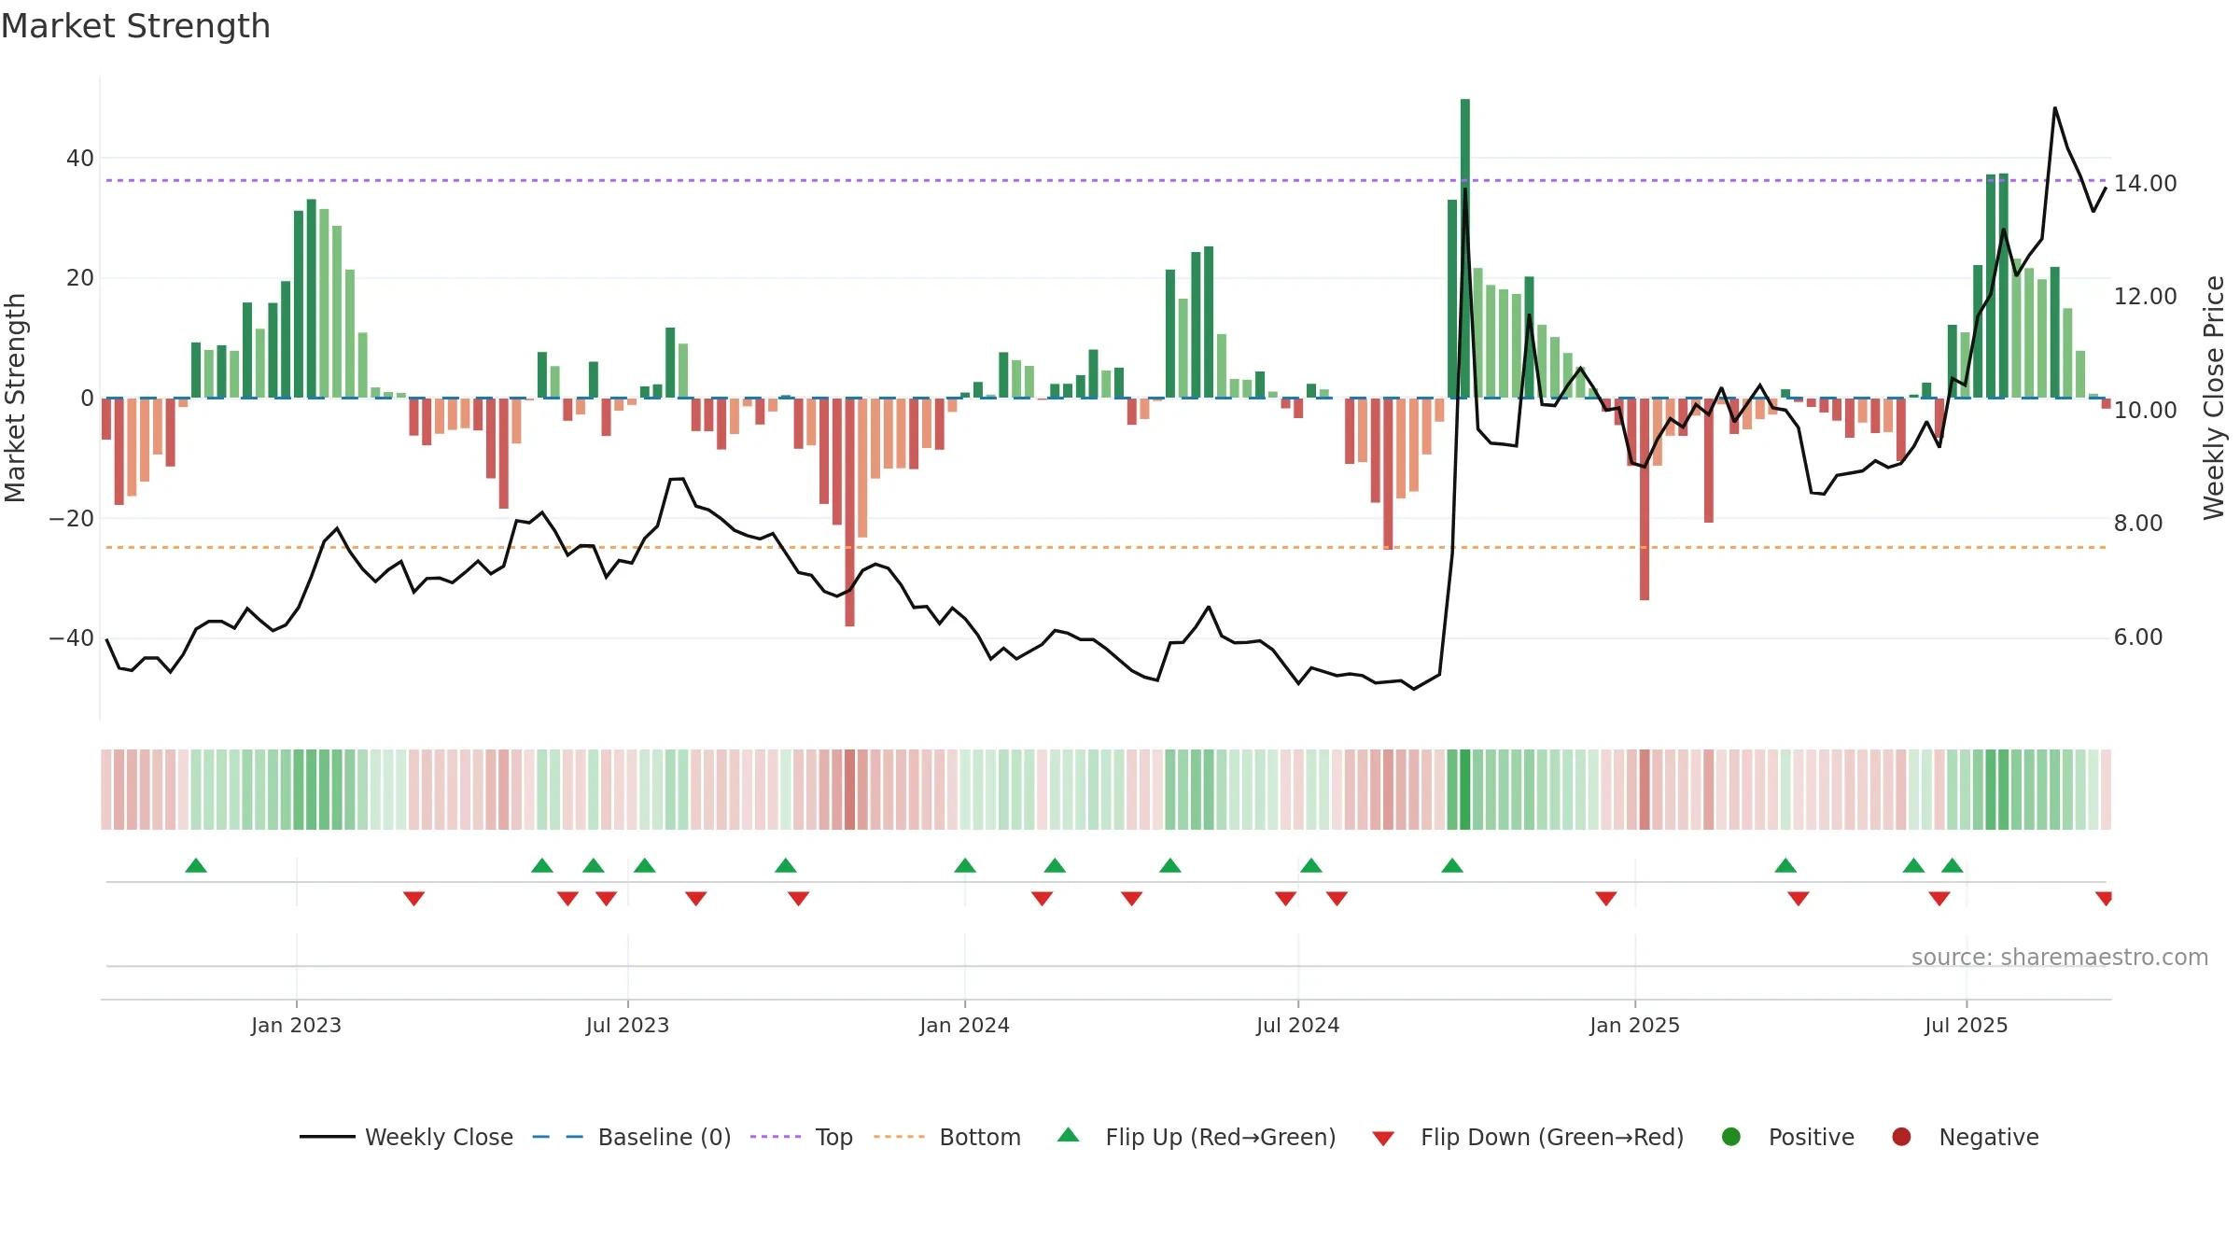Click the Jul 2024 axis label
Image resolution: width=2240 pixels, height=1260 pixels.
(x=1297, y=1025)
